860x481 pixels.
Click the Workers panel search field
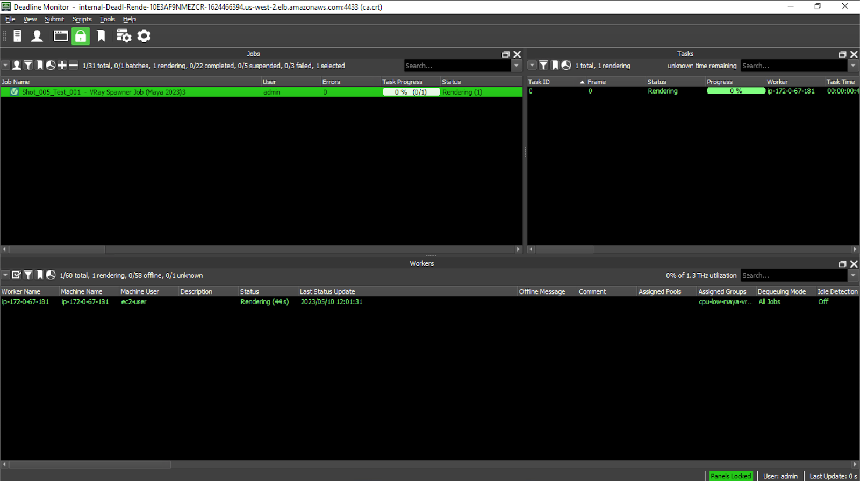coord(794,275)
